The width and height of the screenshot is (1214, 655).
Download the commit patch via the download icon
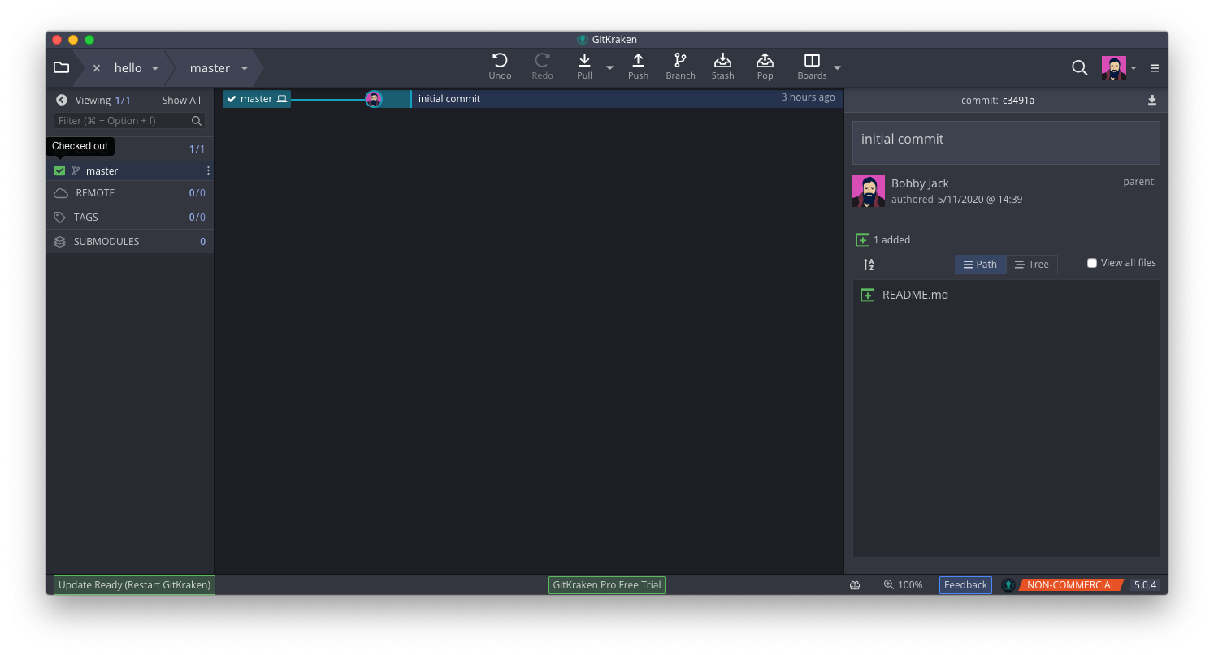[x=1151, y=100]
